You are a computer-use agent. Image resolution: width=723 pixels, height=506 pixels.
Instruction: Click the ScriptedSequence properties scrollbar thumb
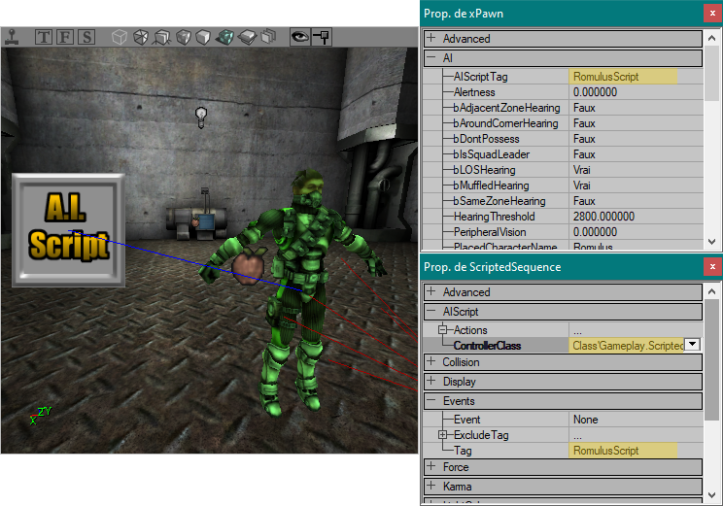[712, 359]
